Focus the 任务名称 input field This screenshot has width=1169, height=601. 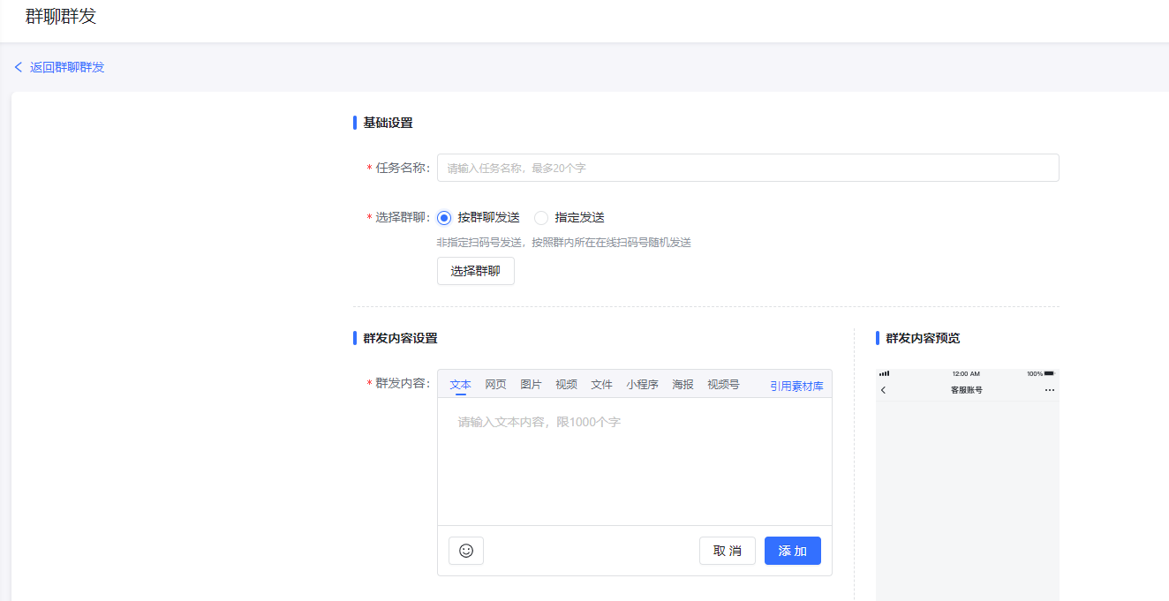tap(747, 168)
